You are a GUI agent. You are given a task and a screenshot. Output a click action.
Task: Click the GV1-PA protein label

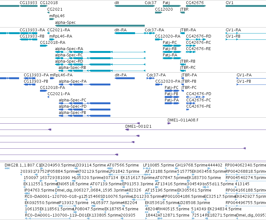click(244, 75)
